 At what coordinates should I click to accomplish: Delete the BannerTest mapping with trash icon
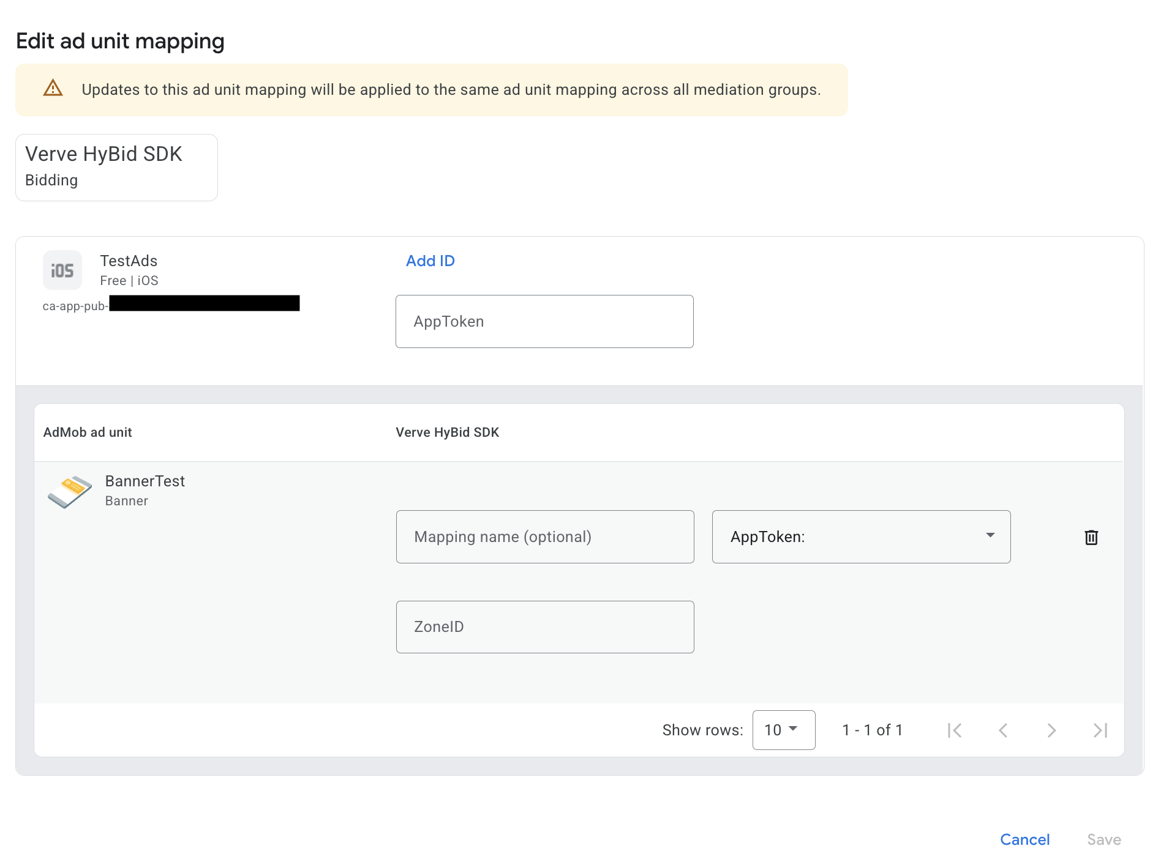1091,537
